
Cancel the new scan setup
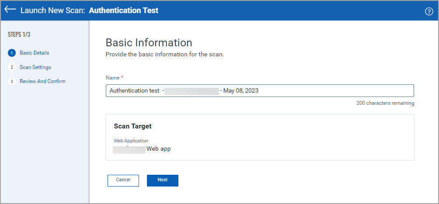123,180
